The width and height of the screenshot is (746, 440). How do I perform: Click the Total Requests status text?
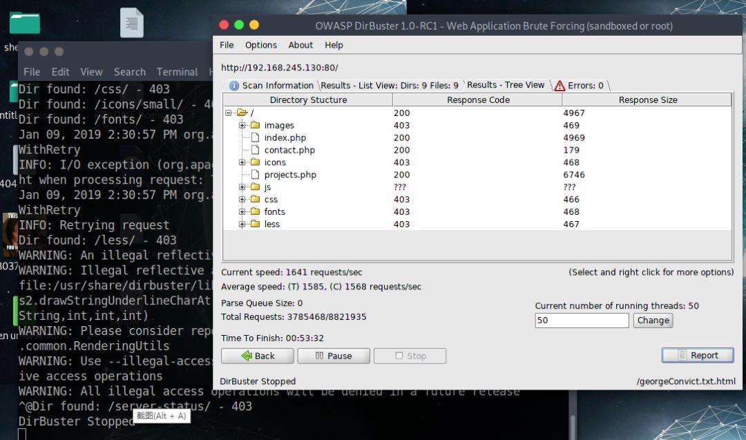(x=294, y=317)
